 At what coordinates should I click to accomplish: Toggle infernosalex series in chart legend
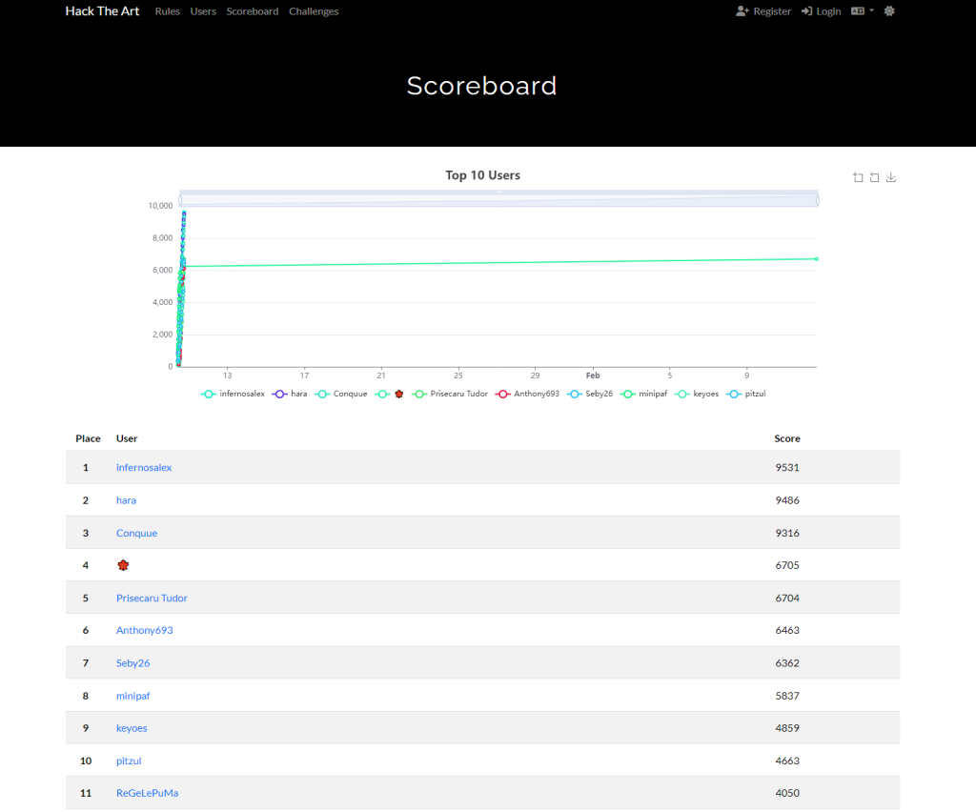[x=234, y=394]
